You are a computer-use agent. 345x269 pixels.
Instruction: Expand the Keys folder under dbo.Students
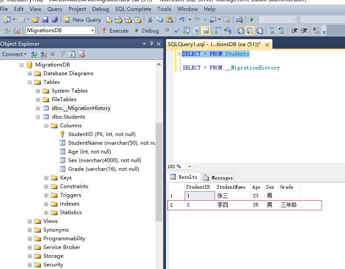point(46,178)
